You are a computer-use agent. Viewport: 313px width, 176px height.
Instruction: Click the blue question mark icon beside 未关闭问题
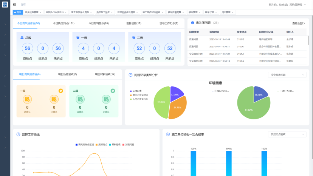[x=192, y=23]
